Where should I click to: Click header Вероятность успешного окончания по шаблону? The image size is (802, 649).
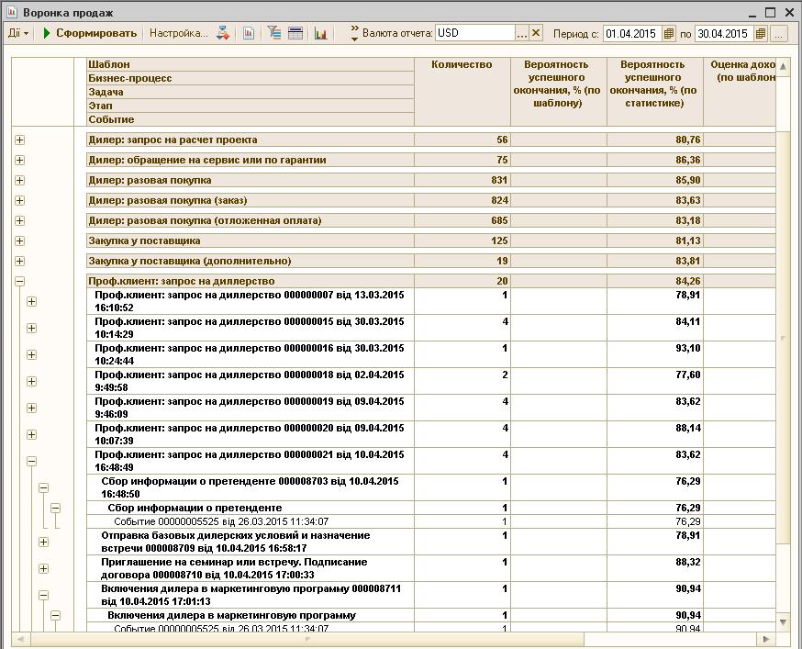(x=559, y=92)
